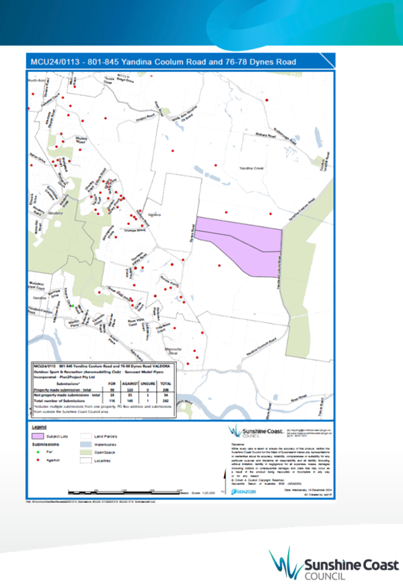403x585 pixels.
Task: Click the blue Waterbodies legend swatch
Action: 85,444
